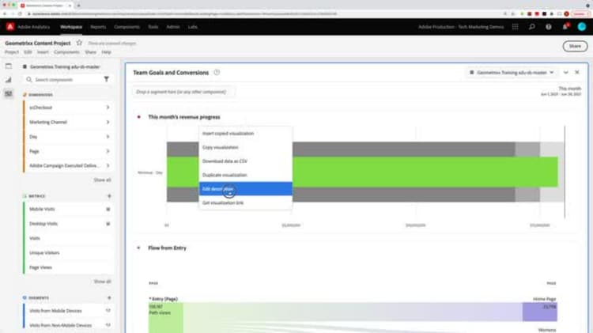Screen dimensions: 593x333
Task: Choose Copy visualization in context menu
Action: [245, 147]
